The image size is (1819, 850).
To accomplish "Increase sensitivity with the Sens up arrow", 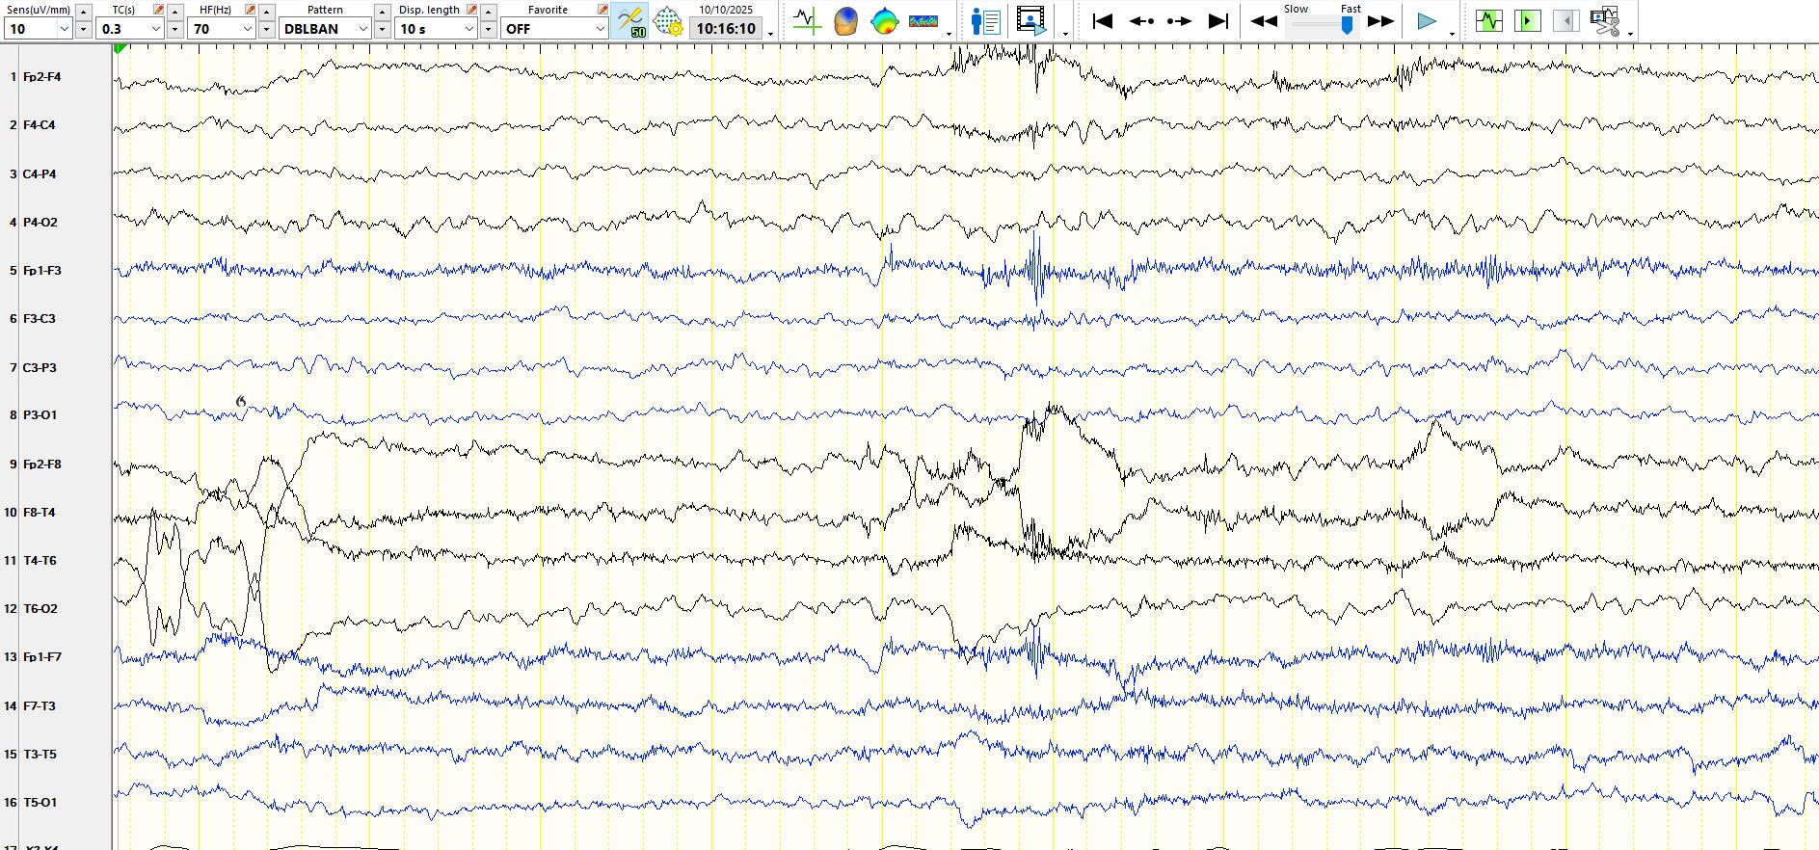I will [x=84, y=12].
